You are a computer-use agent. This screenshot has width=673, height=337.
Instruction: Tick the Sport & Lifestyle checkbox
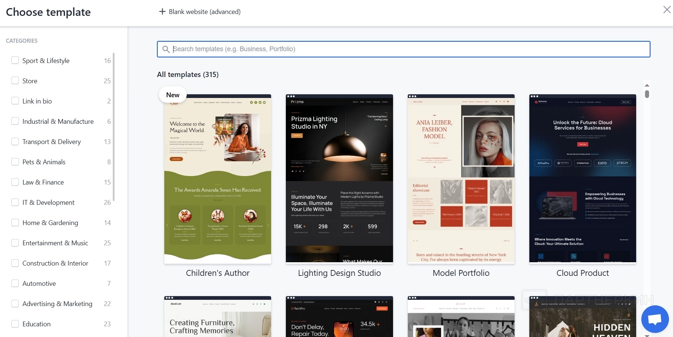pyautogui.click(x=15, y=60)
